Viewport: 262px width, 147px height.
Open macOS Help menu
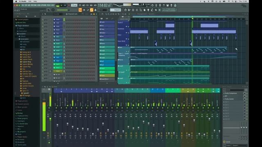pyautogui.click(x=35, y=1)
